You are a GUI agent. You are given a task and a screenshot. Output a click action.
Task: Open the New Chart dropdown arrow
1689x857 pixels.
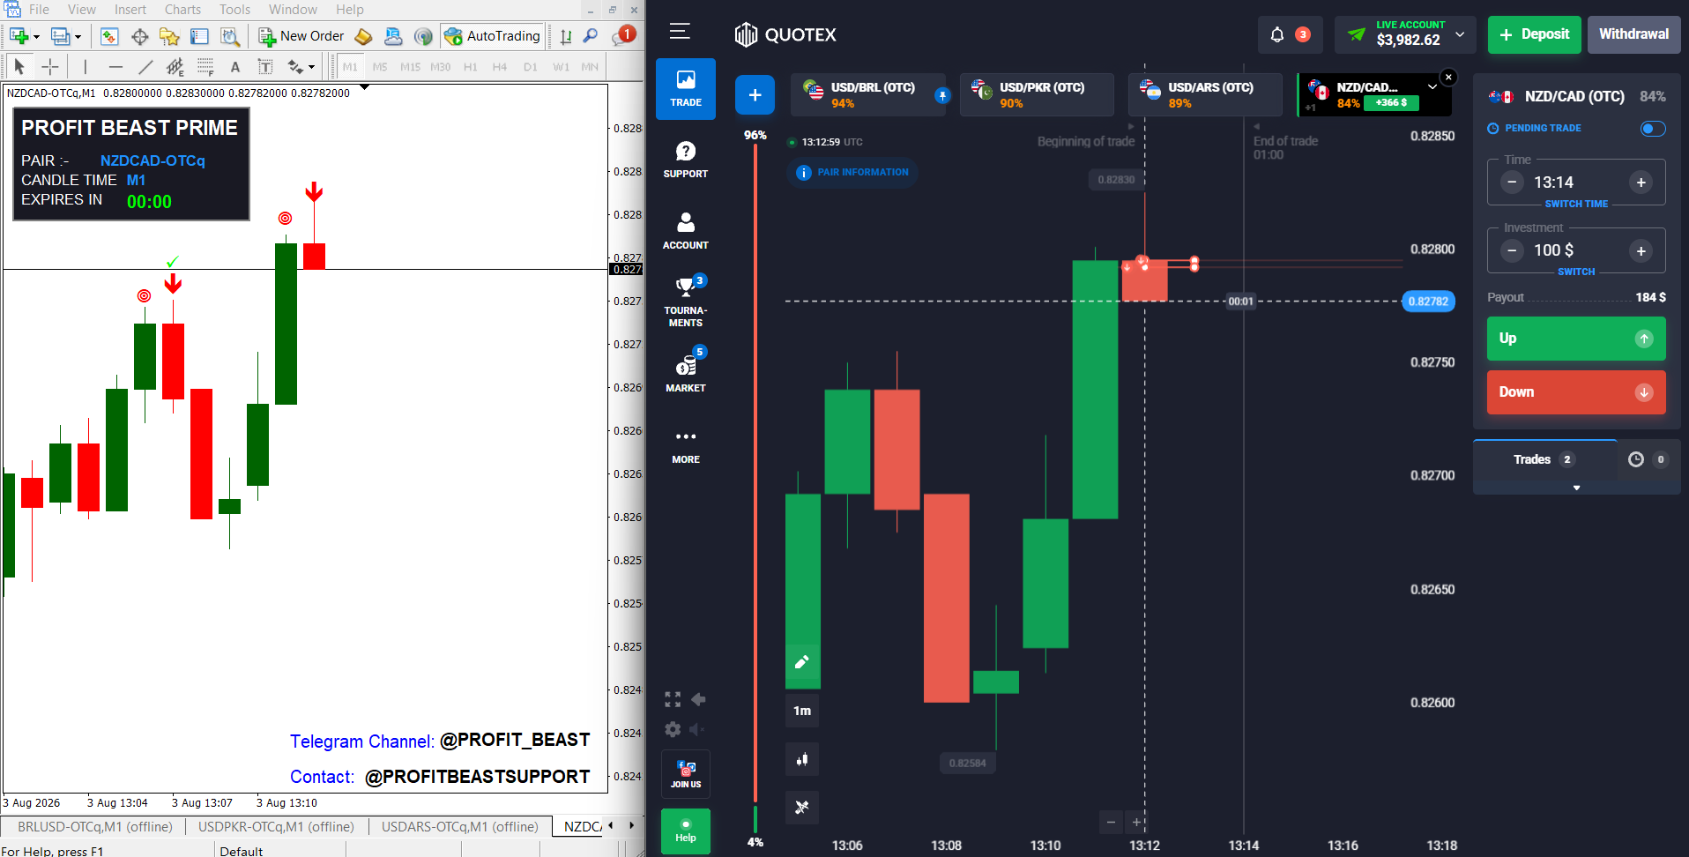coord(36,37)
